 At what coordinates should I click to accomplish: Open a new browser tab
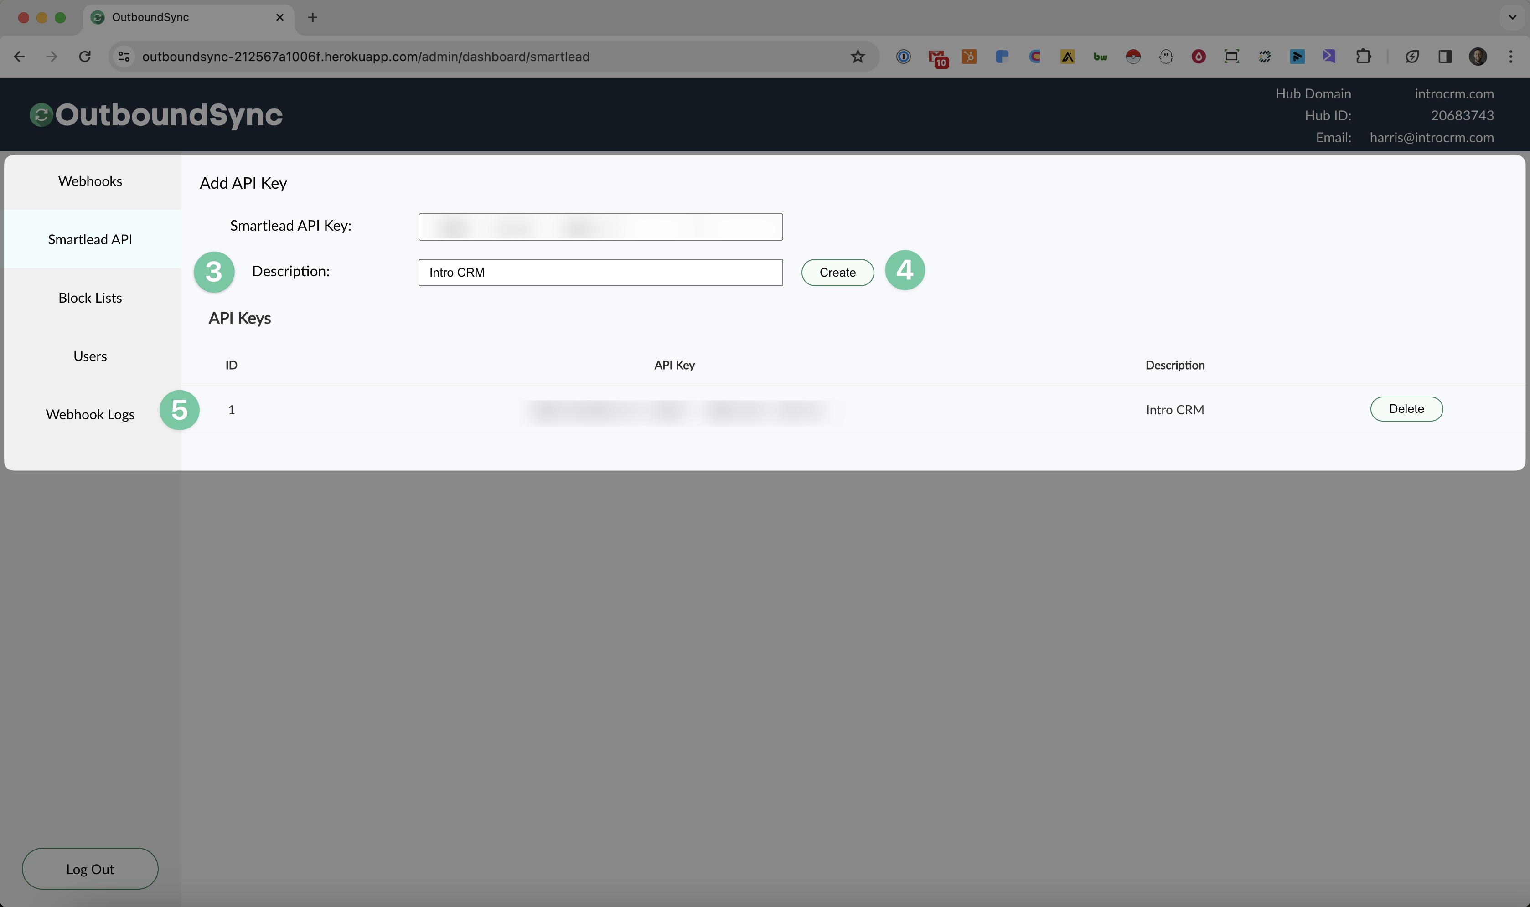pos(312,17)
